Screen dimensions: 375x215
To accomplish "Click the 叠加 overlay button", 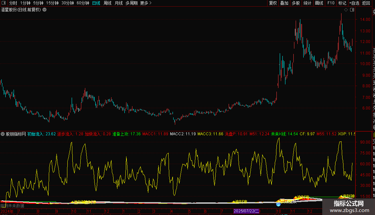I will [284, 3].
